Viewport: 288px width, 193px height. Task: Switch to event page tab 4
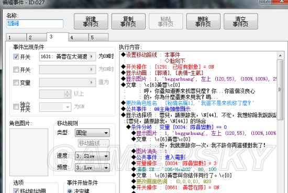pyautogui.click(x=79, y=37)
